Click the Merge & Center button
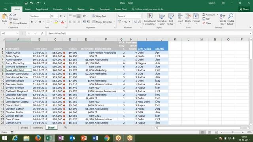The image size is (253, 142). click(x=102, y=22)
